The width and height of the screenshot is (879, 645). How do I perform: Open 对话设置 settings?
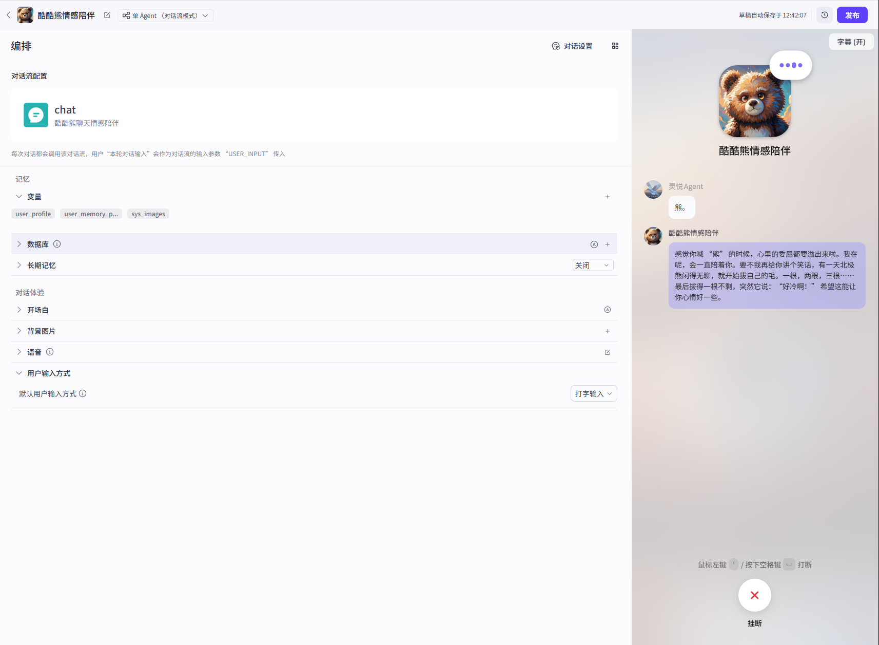click(572, 46)
